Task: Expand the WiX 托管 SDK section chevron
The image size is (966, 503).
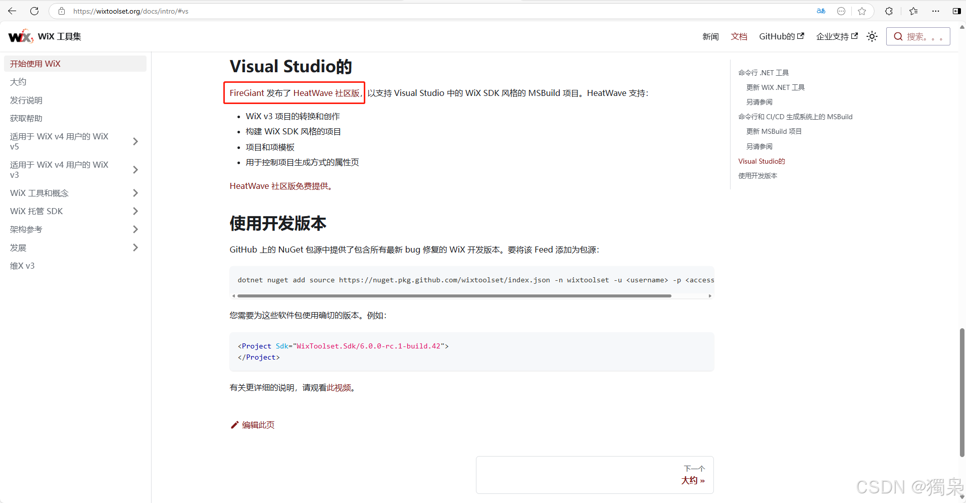Action: [135, 211]
